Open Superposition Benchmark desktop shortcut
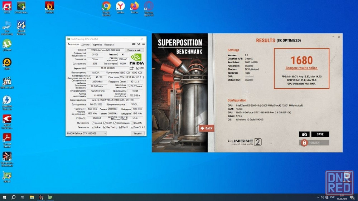Image resolution: width=358 pixels, height=201 pixels. 7,159
